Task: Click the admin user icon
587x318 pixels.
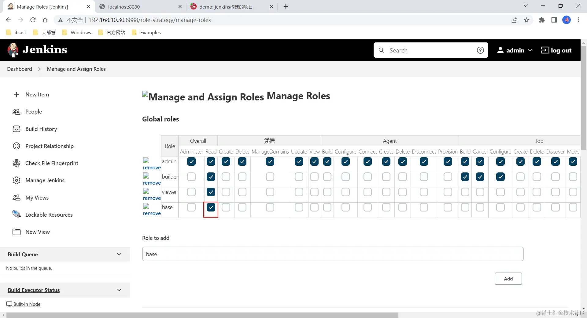Action: pyautogui.click(x=500, y=50)
